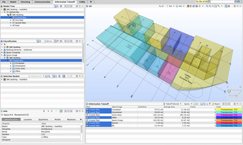Click the forward arrow in Info panel
Image resolution: width=243 pixels, height=145 pixels.
pos(52,111)
